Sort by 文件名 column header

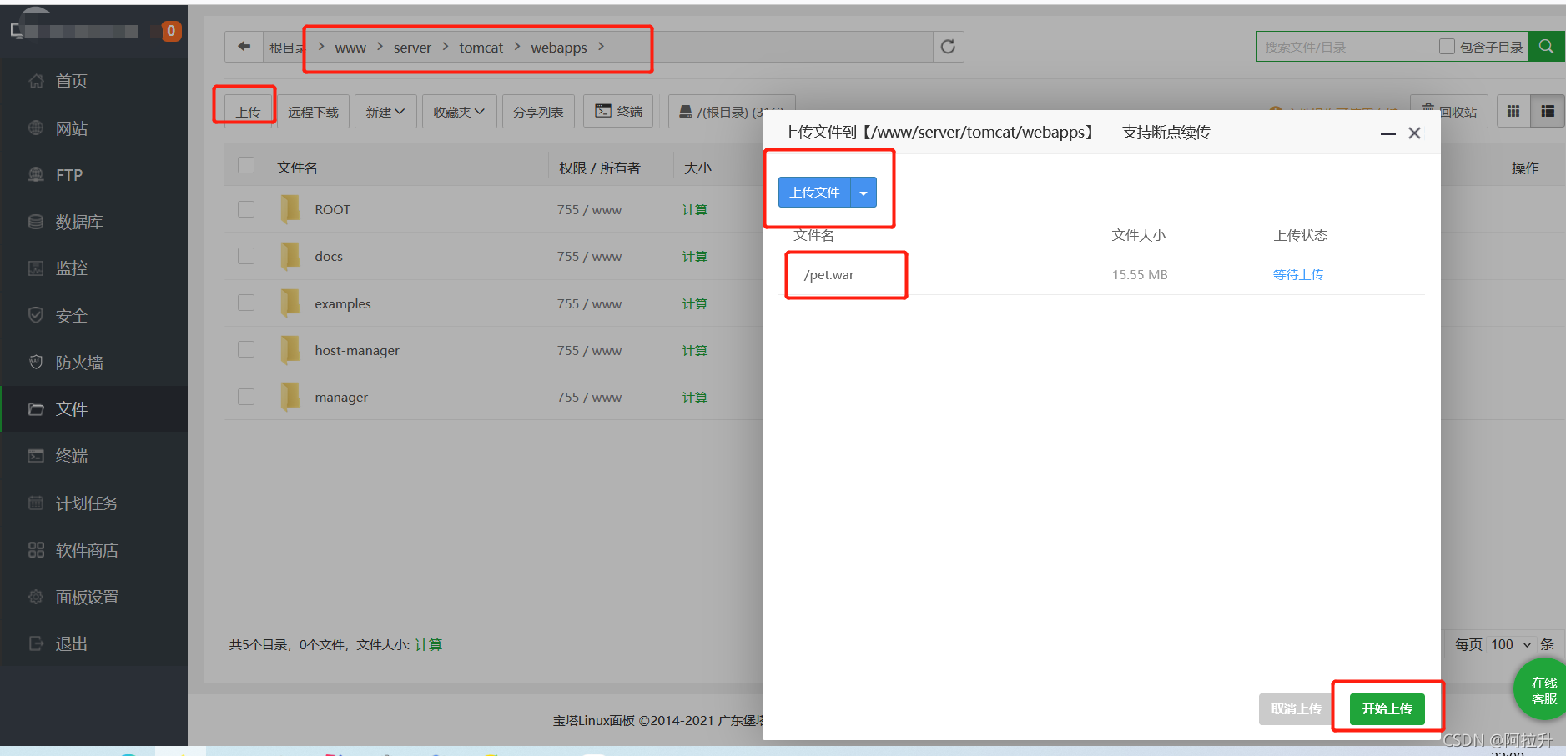coord(297,168)
